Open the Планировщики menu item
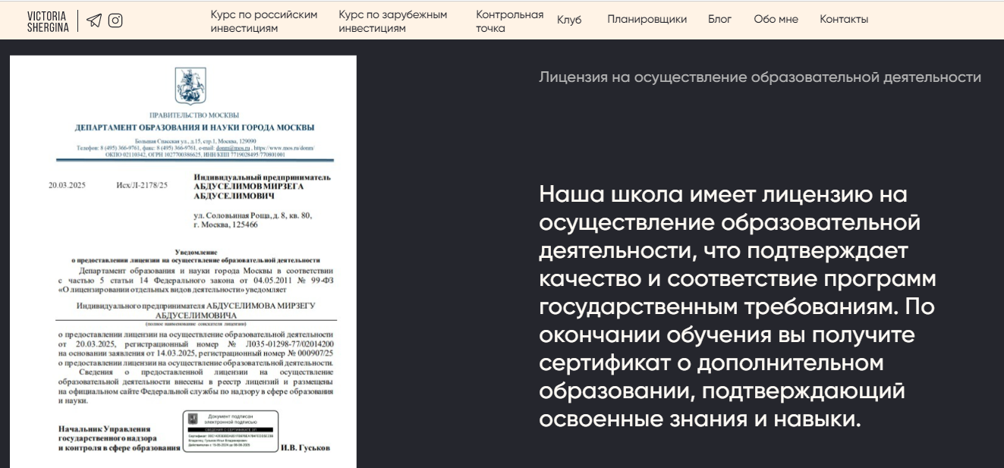1004x468 pixels. pyautogui.click(x=647, y=20)
